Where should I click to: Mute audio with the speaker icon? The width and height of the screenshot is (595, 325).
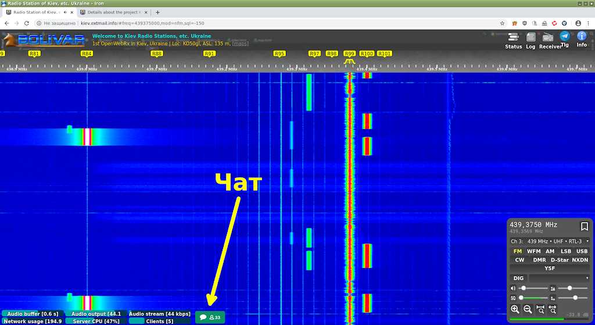pos(513,288)
